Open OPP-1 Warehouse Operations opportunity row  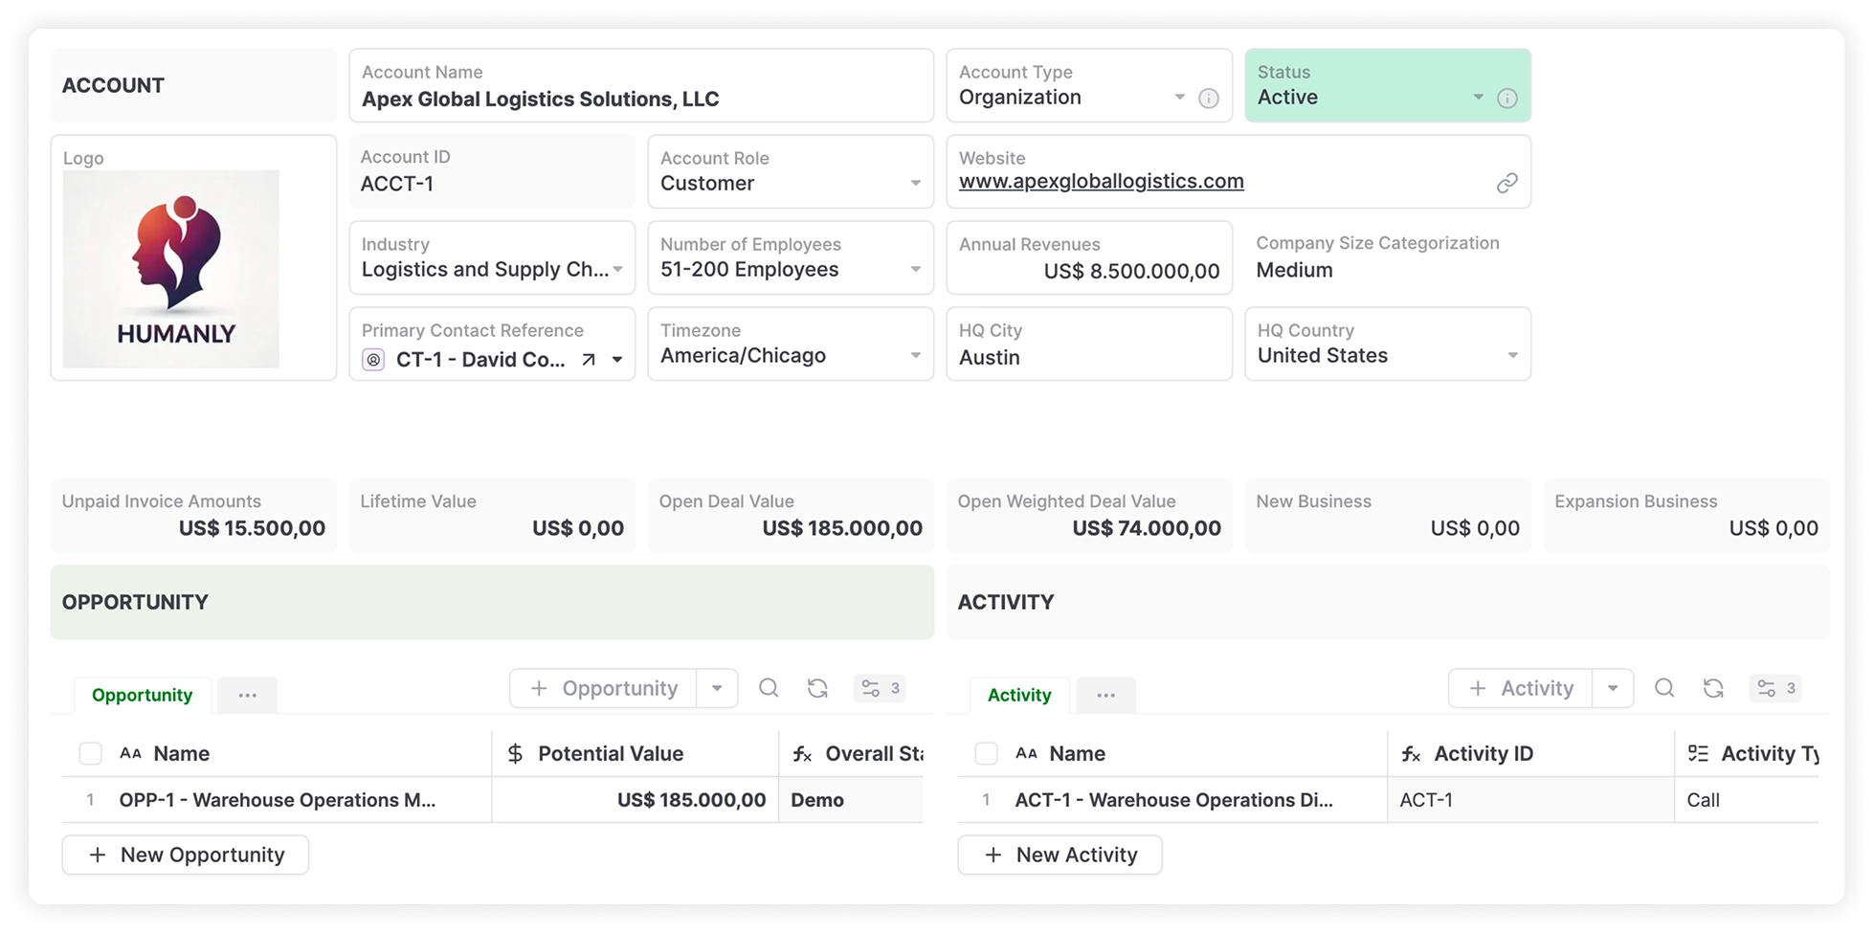coord(277,800)
